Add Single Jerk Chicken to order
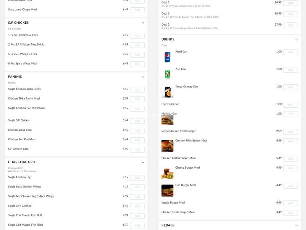This screenshot has width=306, height=230. coord(137,206)
